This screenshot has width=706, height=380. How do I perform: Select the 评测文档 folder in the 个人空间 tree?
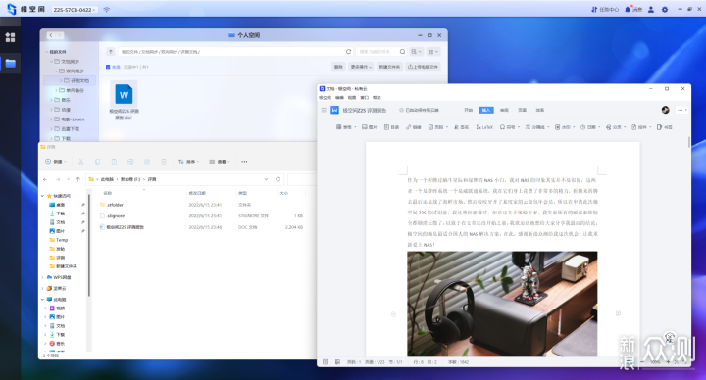[x=70, y=81]
